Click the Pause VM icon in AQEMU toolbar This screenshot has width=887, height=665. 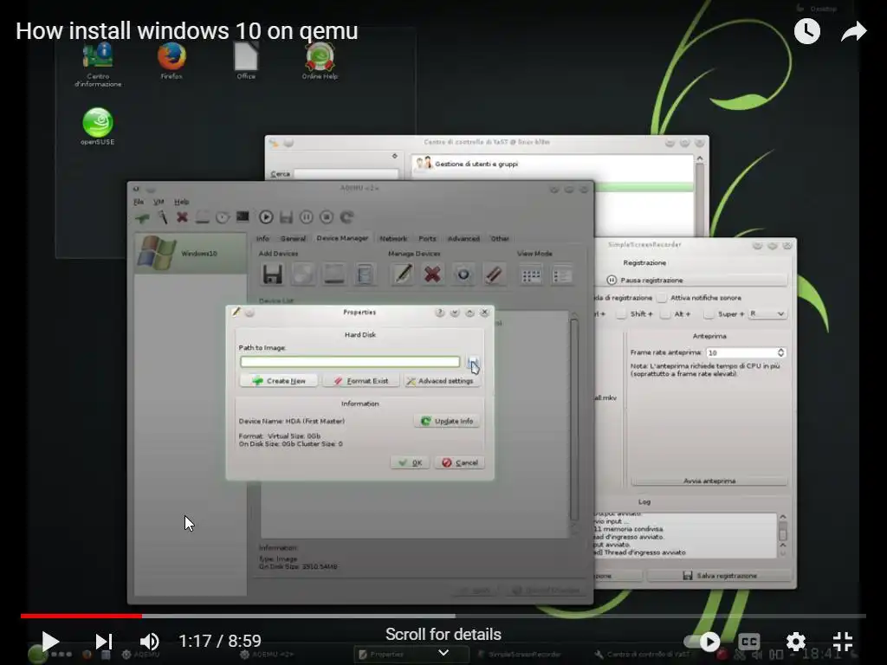coord(306,217)
